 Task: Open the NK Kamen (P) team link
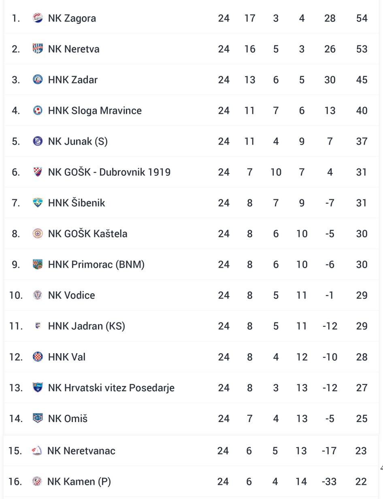click(79, 482)
